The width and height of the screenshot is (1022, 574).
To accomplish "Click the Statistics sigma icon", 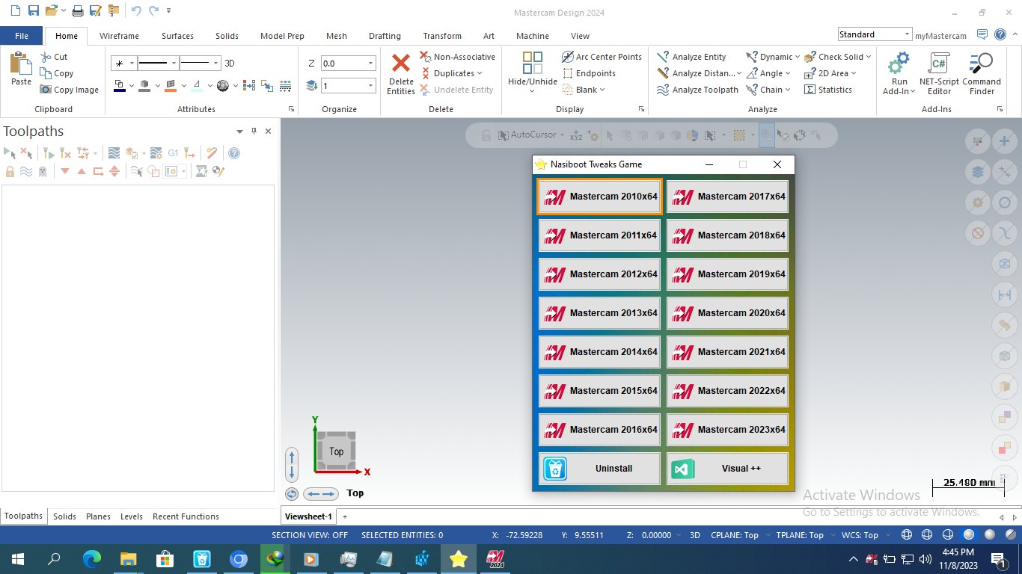I will (x=810, y=90).
